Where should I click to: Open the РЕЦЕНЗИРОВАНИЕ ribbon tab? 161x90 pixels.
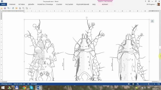pyautogui.click(x=83, y=4)
